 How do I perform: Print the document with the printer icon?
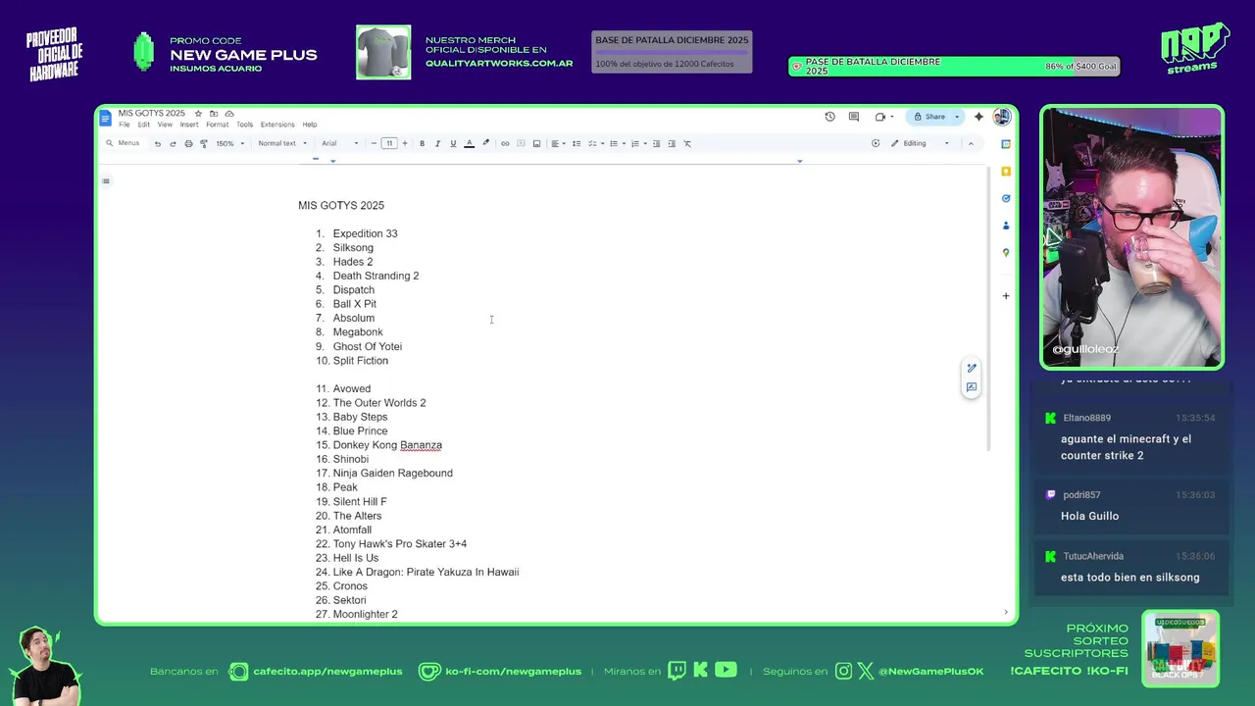(188, 143)
